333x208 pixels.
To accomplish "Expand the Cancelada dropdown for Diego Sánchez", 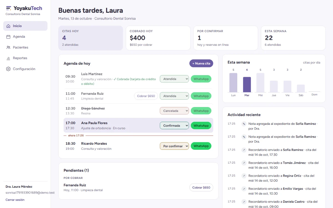I will [x=174, y=111].
